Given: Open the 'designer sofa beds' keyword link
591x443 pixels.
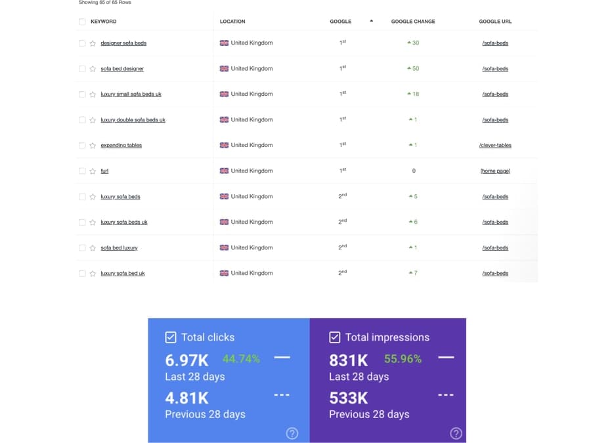Looking at the screenshot, I should (x=123, y=43).
